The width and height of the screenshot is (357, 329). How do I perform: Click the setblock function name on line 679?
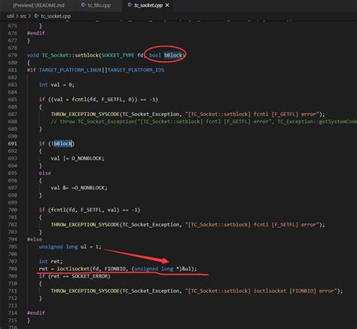[x=87, y=55]
